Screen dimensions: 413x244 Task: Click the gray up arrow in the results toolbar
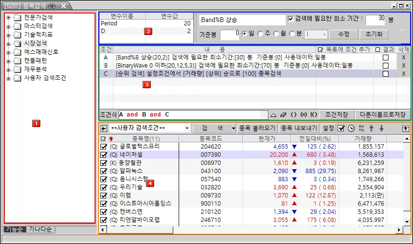pos(371,128)
